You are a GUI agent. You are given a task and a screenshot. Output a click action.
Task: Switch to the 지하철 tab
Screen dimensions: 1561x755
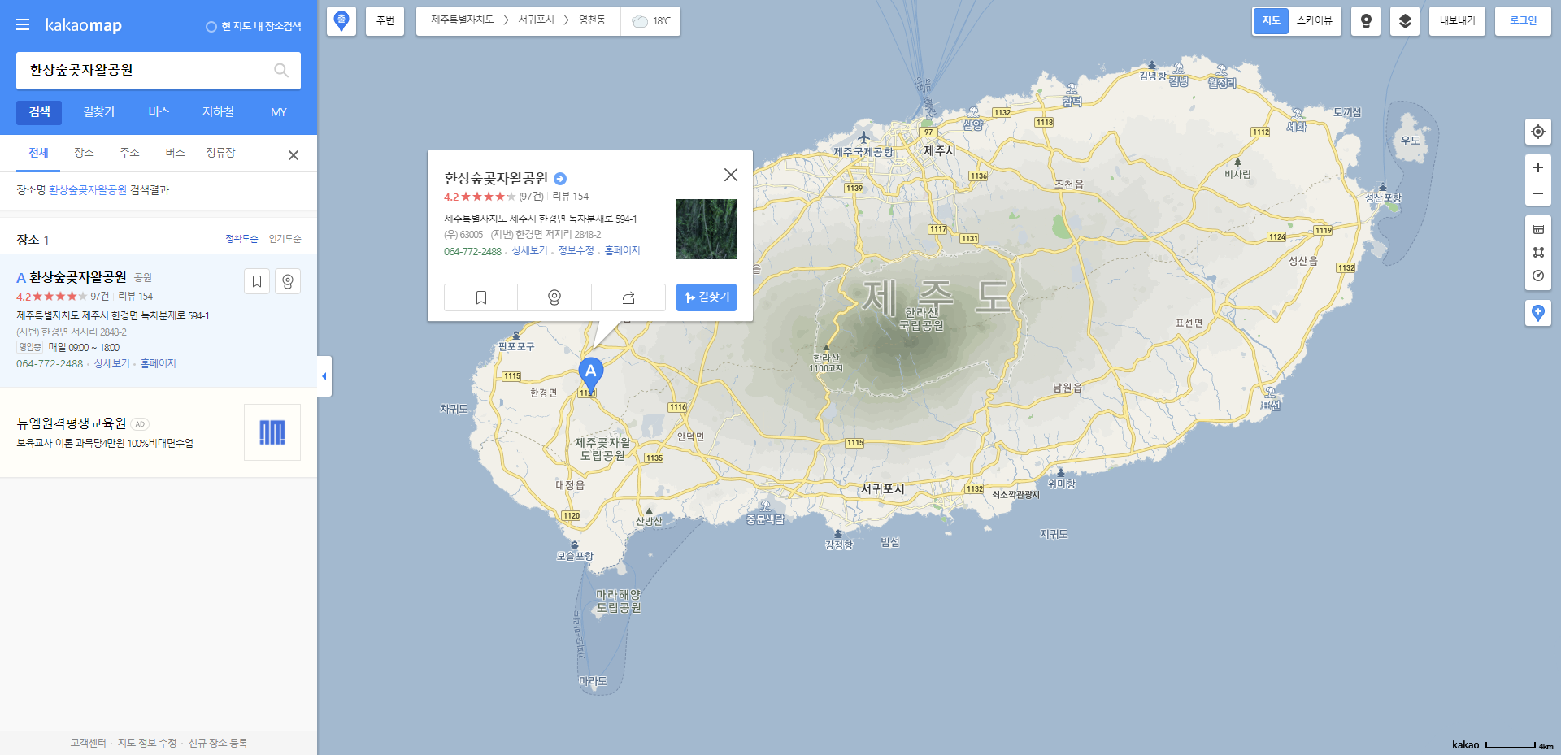click(218, 112)
